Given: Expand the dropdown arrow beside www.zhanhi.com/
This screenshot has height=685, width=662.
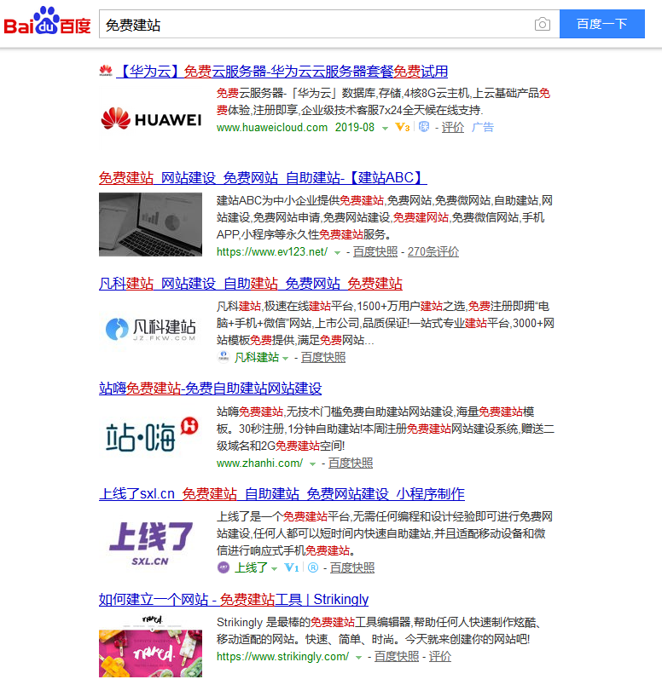Looking at the screenshot, I should coord(312,464).
